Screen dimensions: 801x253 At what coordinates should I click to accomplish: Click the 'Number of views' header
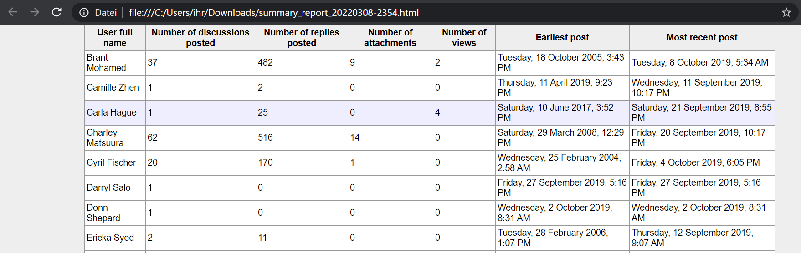(464, 38)
